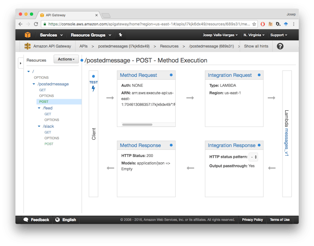314x246 pixels.
Task: Click the browser forward arrow
Action: pyautogui.click(x=28, y=24)
